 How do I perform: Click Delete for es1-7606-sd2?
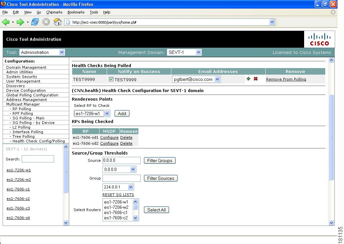[x=127, y=143]
